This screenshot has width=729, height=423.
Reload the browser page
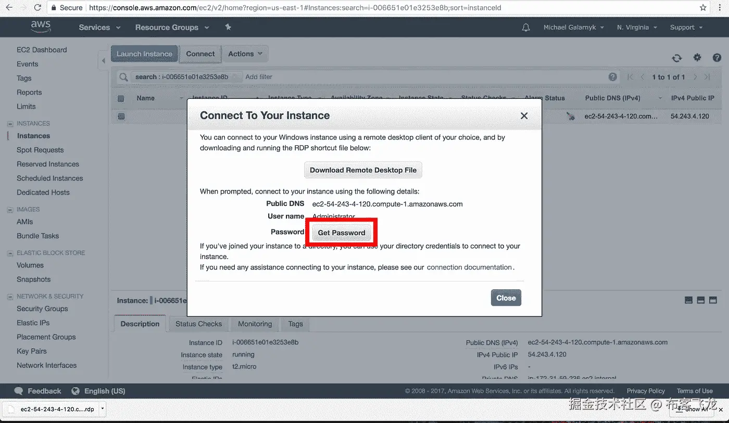(37, 8)
